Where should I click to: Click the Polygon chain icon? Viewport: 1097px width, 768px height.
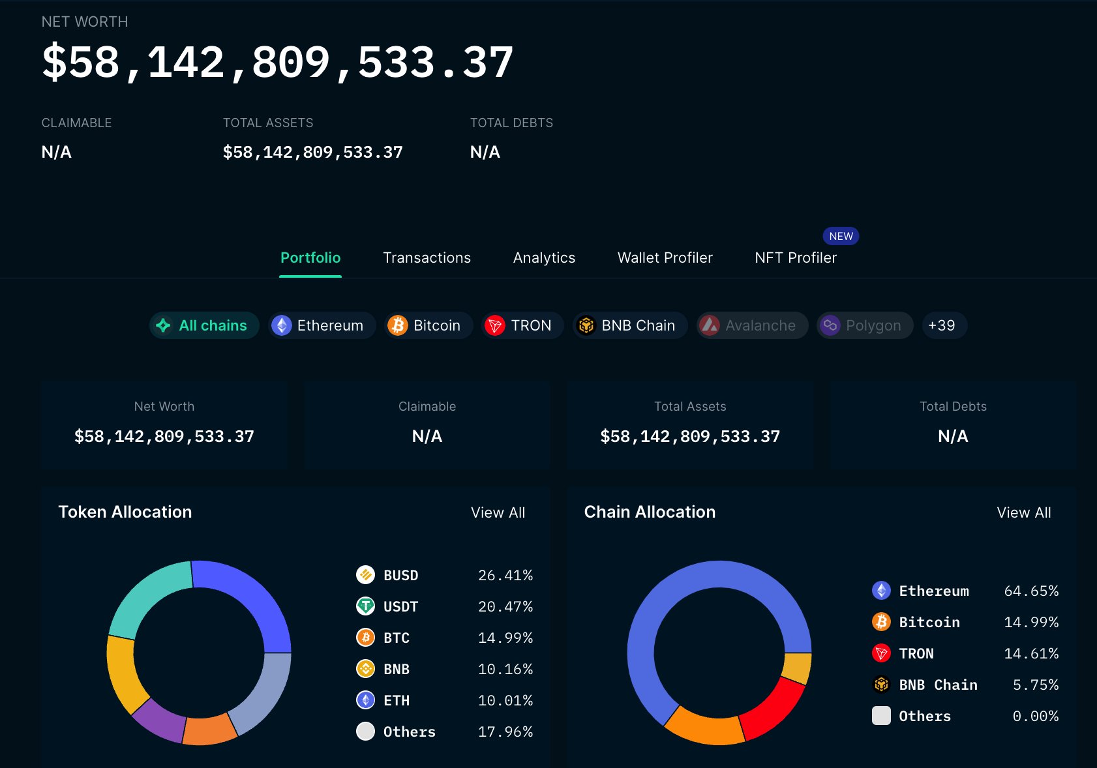pyautogui.click(x=830, y=325)
